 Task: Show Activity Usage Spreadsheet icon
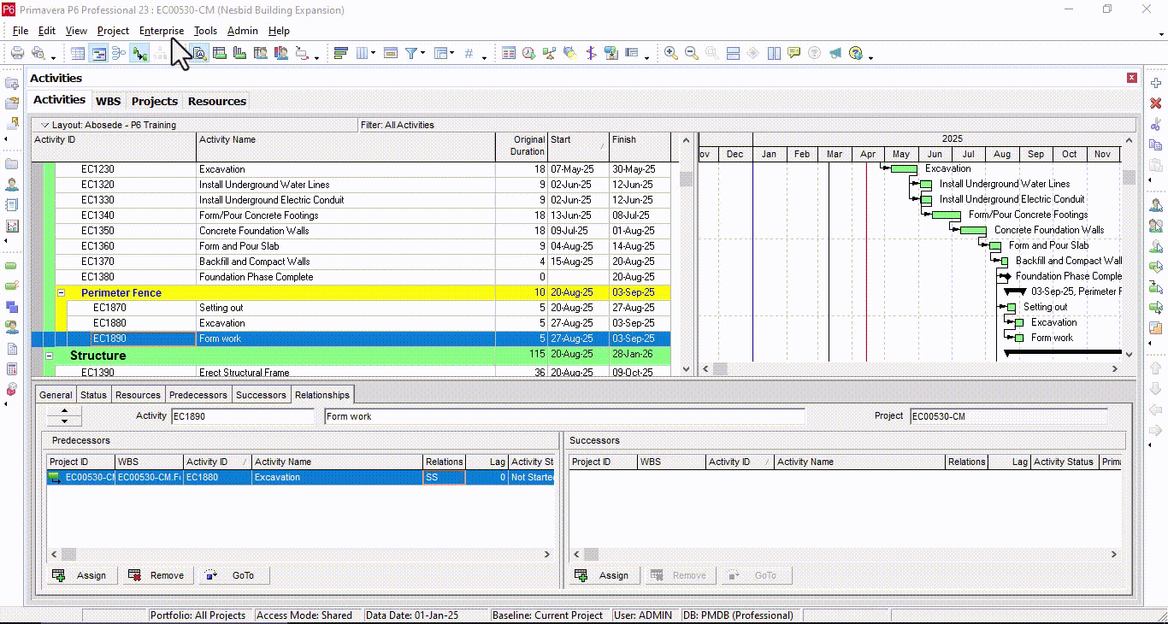pyautogui.click(x=220, y=53)
